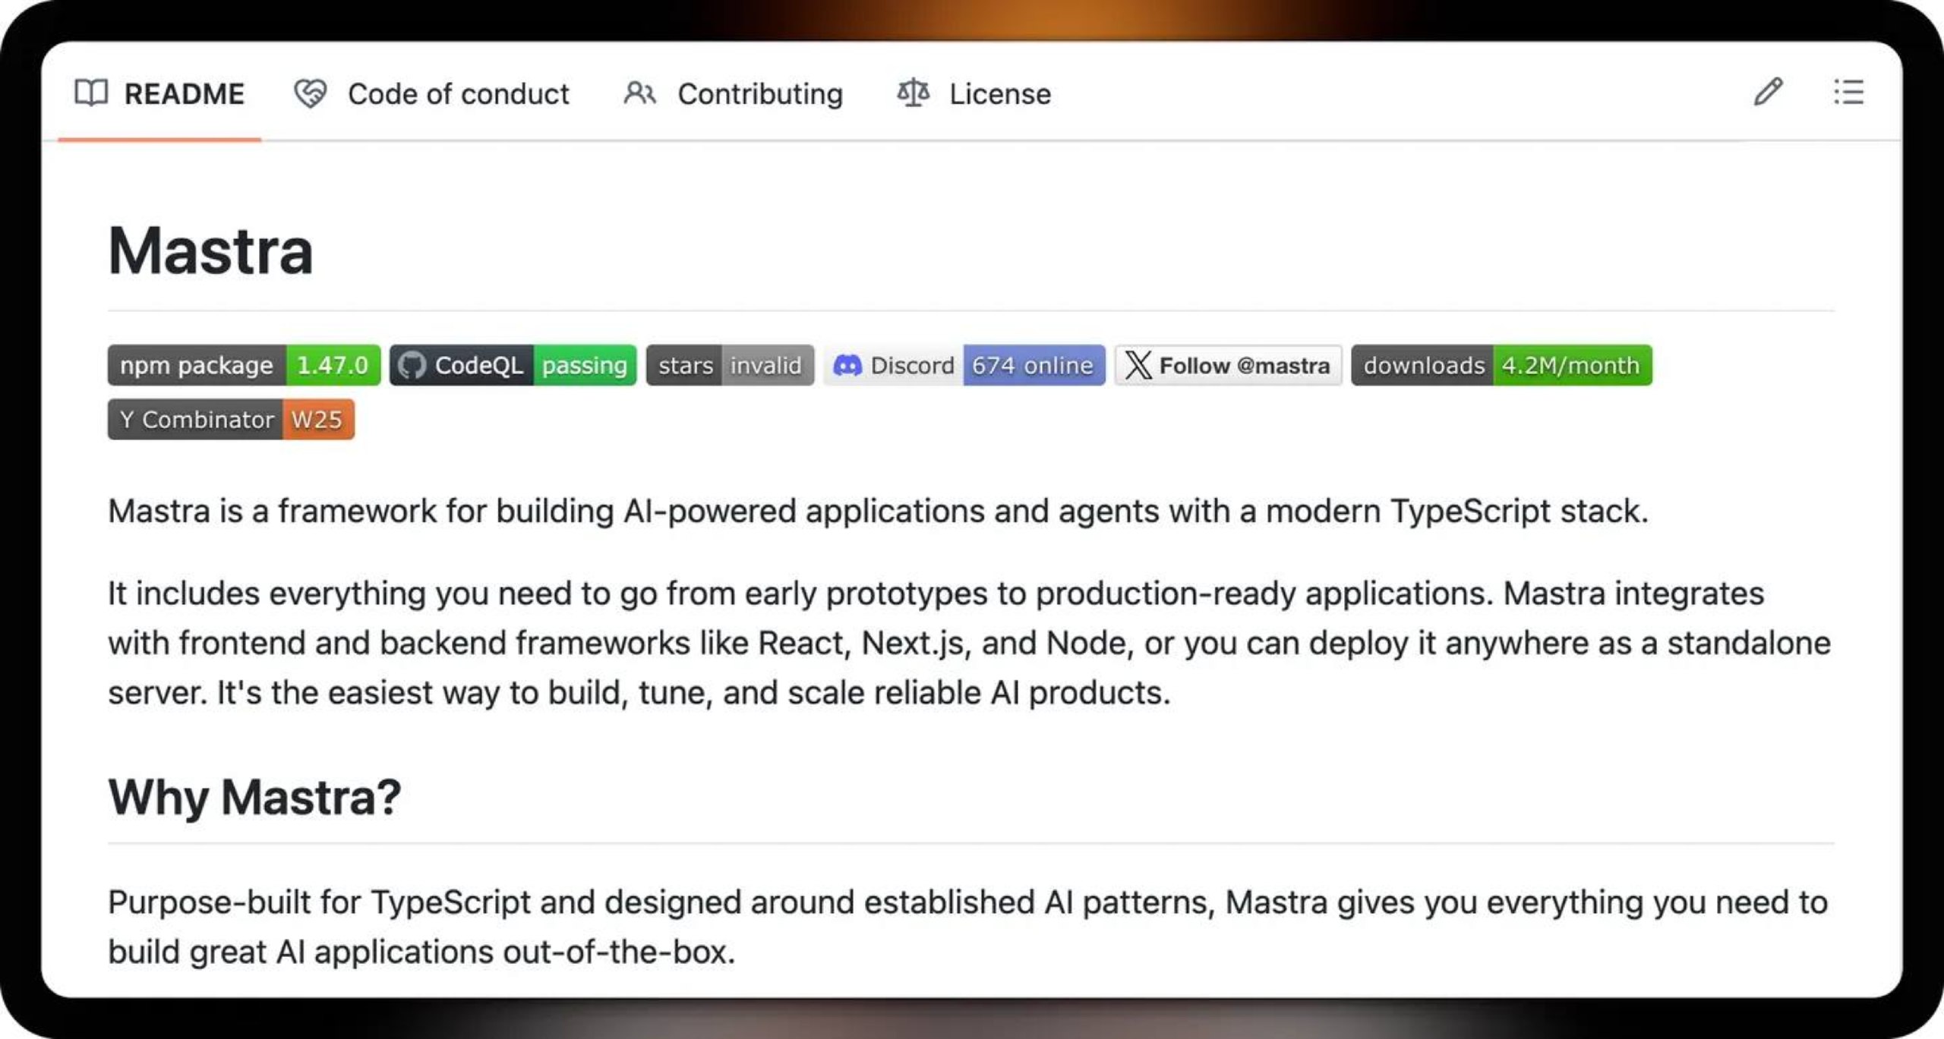Screen dimensions: 1944x1039
Task: Click the License scales icon
Action: (x=913, y=93)
